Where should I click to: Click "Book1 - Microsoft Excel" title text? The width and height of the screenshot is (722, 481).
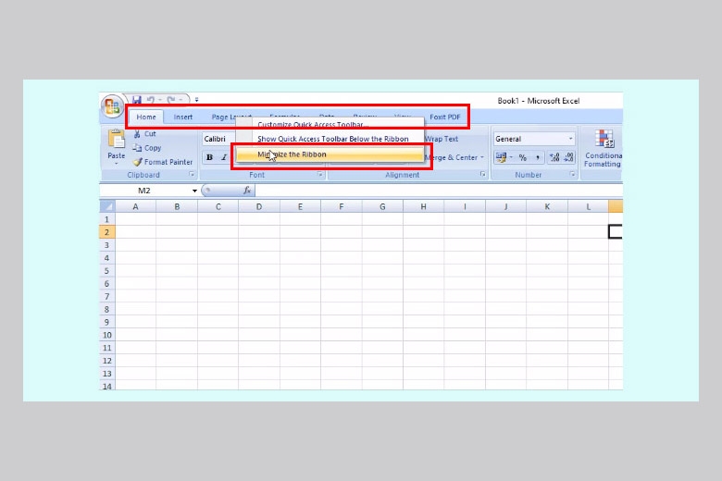point(539,101)
